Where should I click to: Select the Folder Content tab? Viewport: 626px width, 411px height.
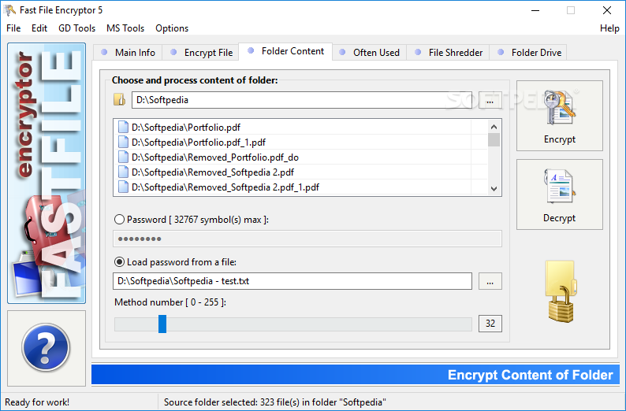(285, 51)
